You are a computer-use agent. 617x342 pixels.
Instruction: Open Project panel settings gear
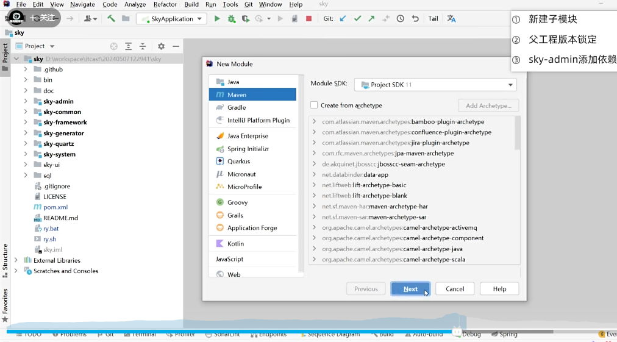click(162, 46)
